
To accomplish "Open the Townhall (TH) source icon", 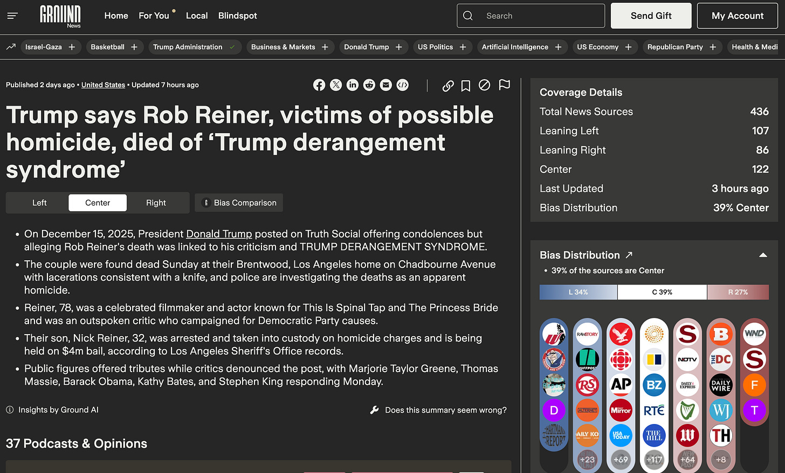I will 721,435.
